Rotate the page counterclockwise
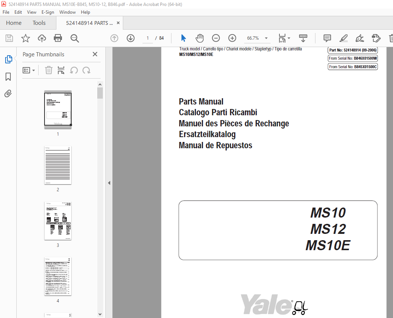Viewport: 393px width, 318px height. point(74,70)
